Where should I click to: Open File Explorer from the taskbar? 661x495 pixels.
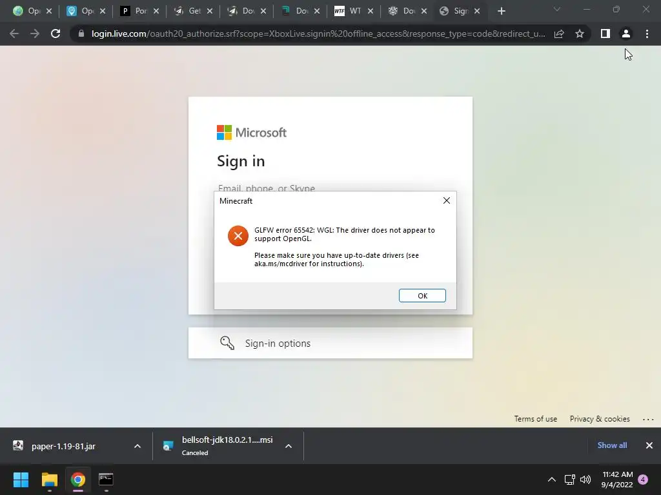(49, 480)
